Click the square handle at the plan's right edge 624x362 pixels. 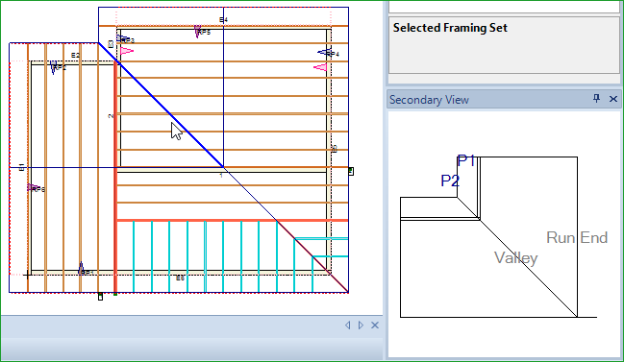tap(351, 171)
